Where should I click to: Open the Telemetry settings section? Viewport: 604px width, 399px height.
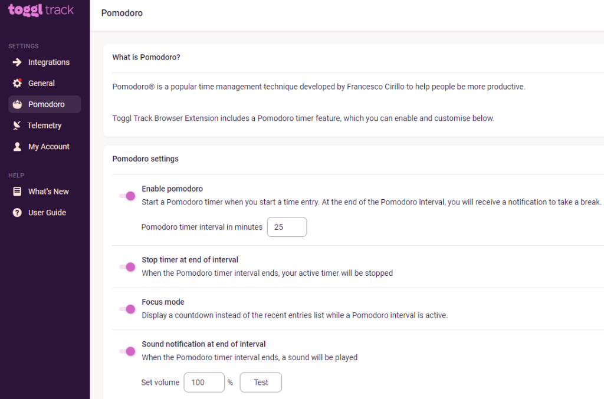pos(44,126)
